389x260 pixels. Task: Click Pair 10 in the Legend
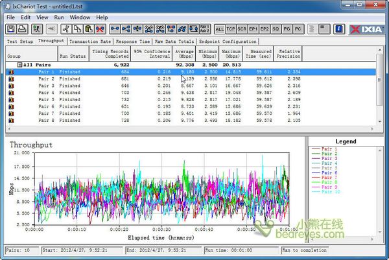(x=326, y=192)
